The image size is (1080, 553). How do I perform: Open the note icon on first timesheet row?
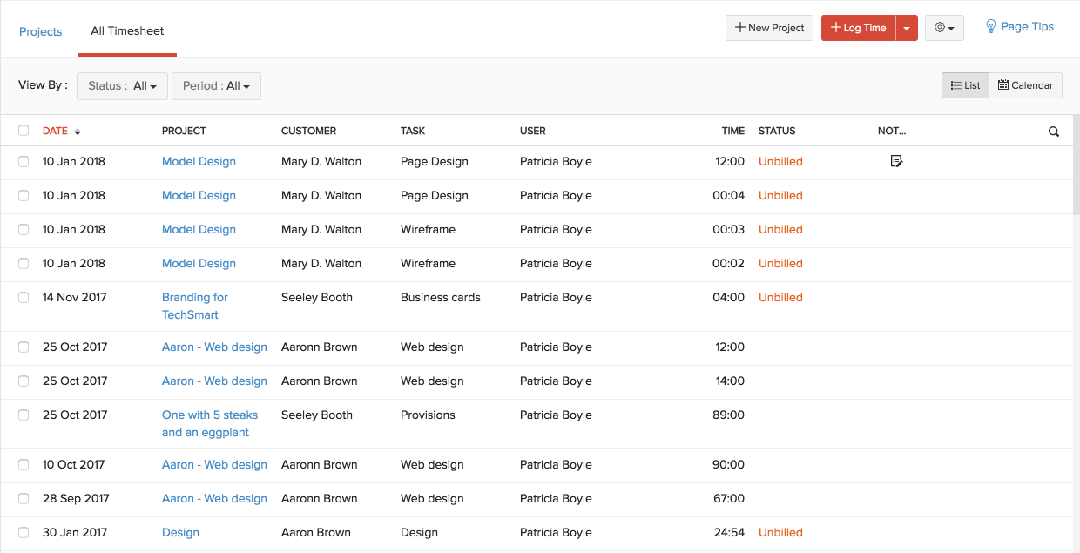point(896,161)
